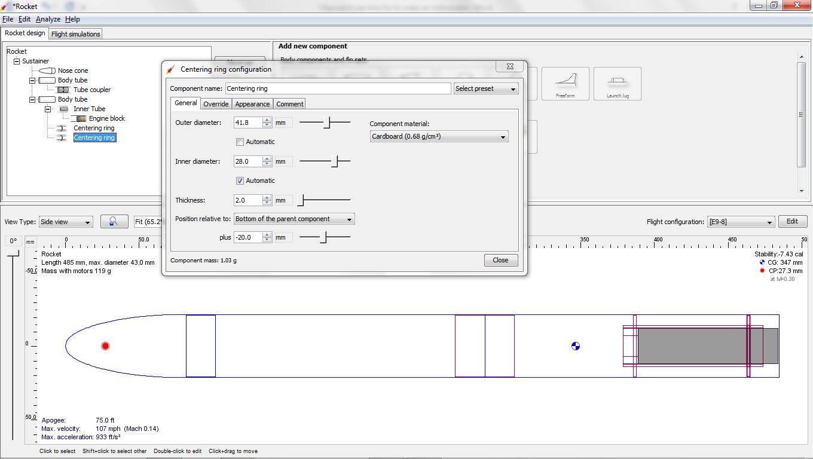This screenshot has width=813, height=459.
Task: Open the Select preset dropdown
Action: coord(486,88)
